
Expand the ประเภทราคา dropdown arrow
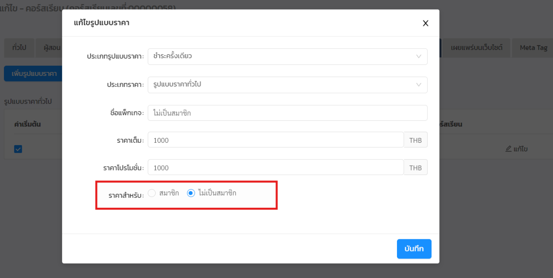(419, 85)
